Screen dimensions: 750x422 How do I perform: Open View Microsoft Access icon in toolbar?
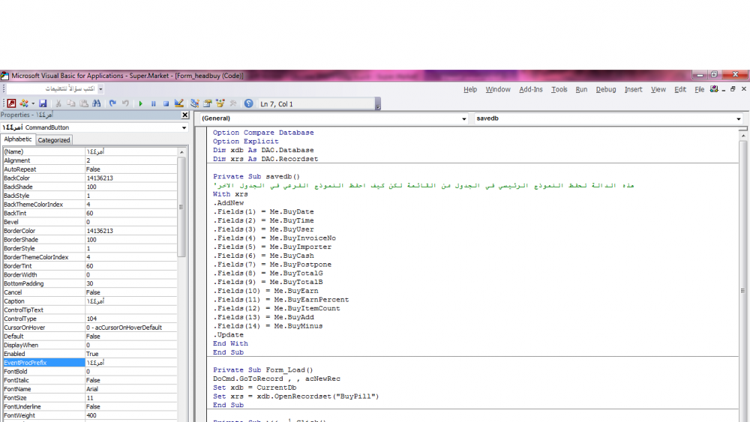(11, 103)
